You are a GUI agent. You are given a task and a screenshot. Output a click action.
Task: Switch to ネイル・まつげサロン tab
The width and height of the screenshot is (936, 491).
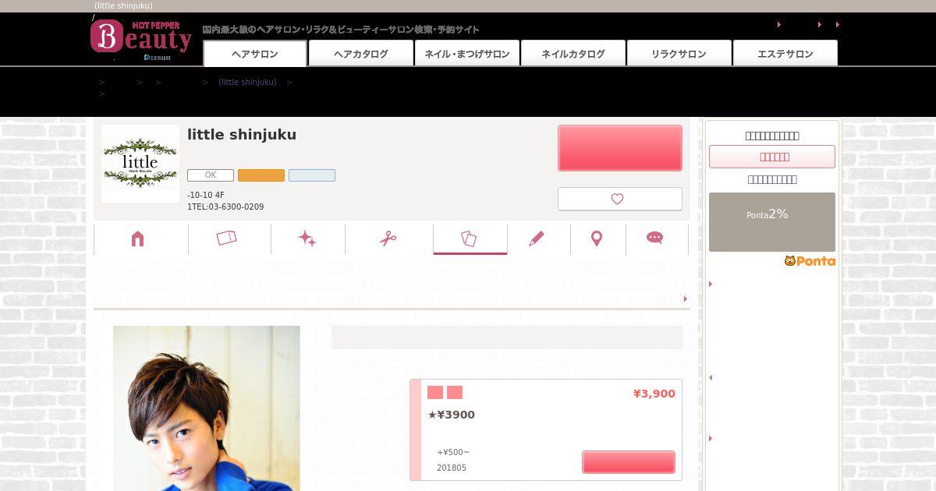point(466,54)
